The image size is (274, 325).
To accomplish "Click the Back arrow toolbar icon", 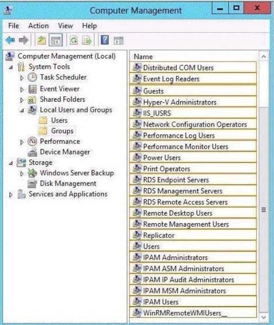I will (x=10, y=40).
